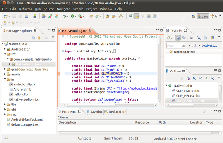The height and width of the screenshot is (143, 223).
Task: Expand the Android 2.3.1 library node
Action: [5, 49]
